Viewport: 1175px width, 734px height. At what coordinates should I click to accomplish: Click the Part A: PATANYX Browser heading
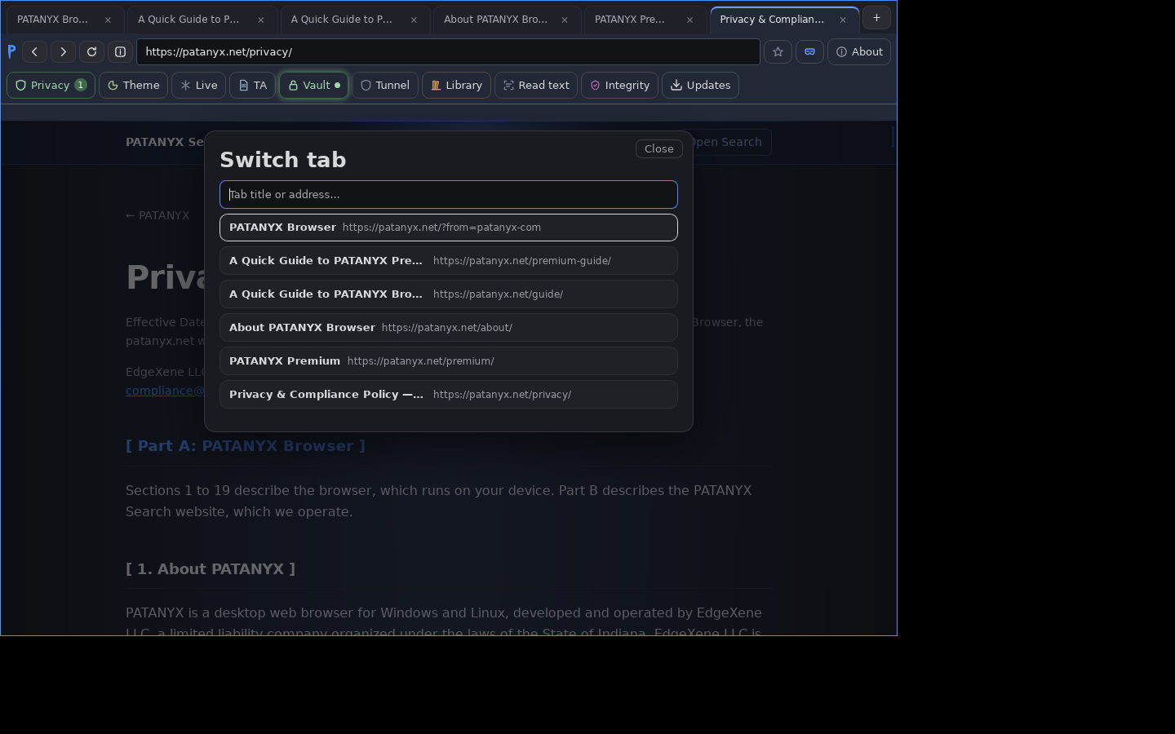(246, 446)
